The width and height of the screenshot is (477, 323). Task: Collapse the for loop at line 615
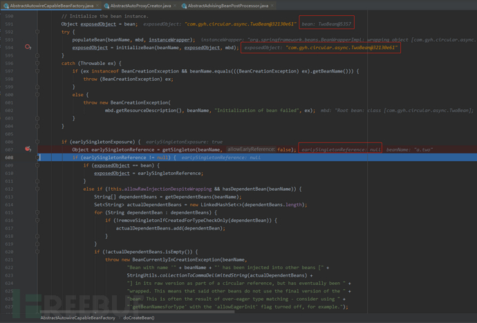point(38,212)
